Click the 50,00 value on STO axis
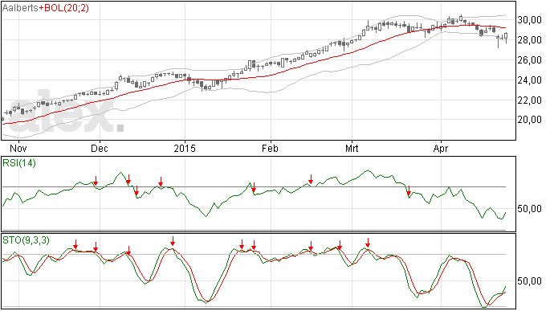Screen dimensions: 554x311 (x=529, y=281)
